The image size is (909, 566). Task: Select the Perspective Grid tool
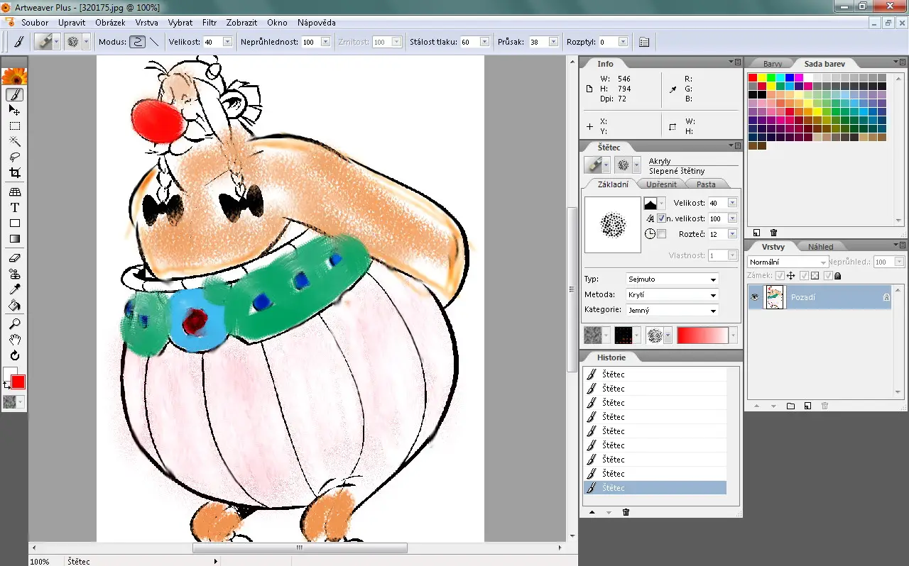coord(14,192)
